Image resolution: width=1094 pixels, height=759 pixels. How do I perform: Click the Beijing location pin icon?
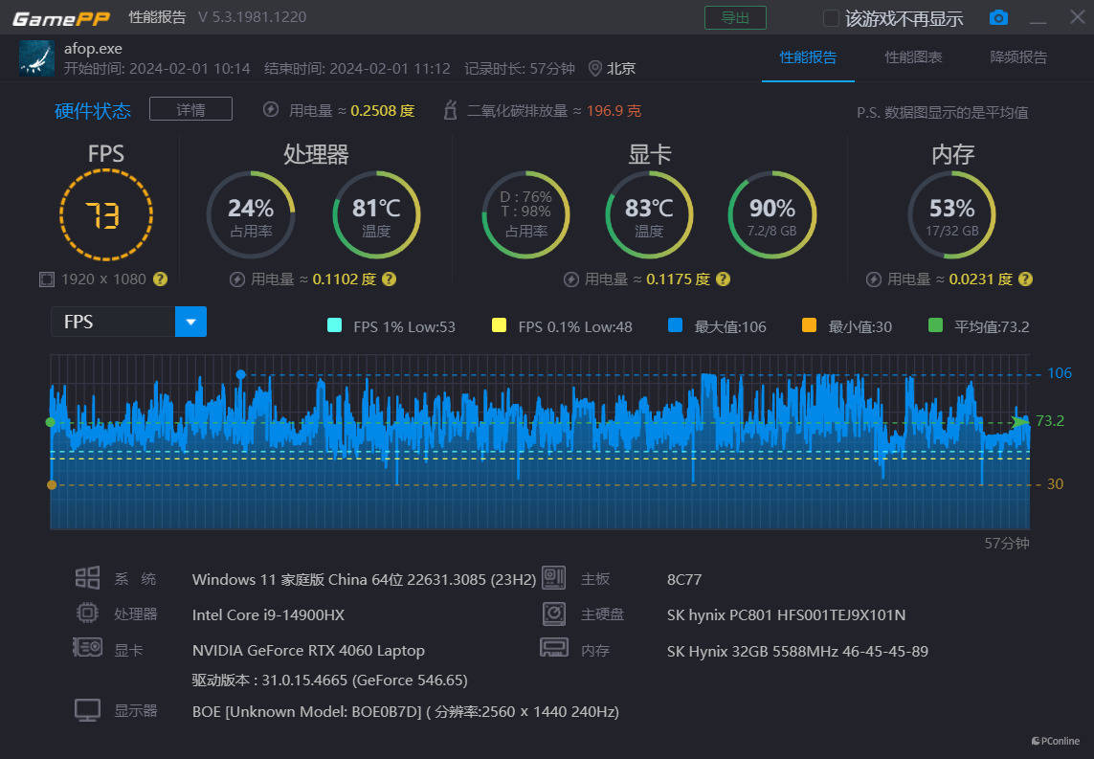pyautogui.click(x=595, y=68)
